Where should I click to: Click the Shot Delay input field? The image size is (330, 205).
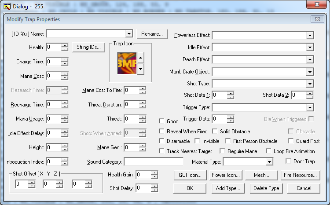(x=143, y=188)
